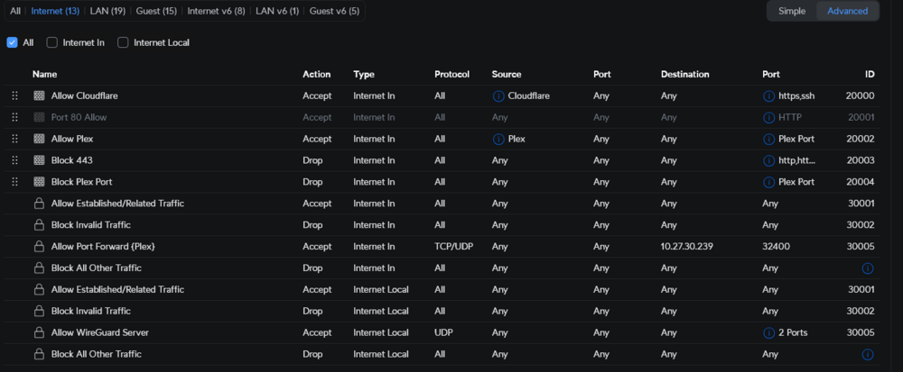Viewport: 903px width, 372px height.
Task: Click the rule icon beside Block Plex Port
Action: click(39, 182)
